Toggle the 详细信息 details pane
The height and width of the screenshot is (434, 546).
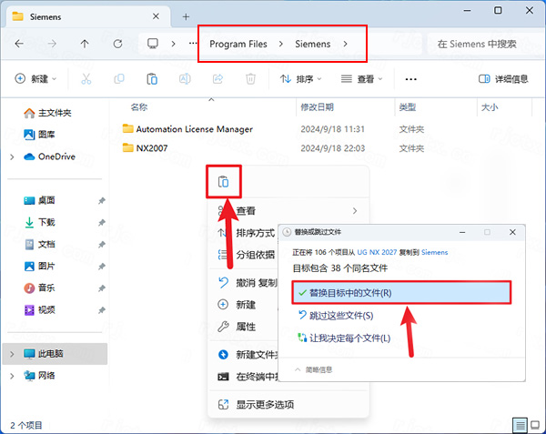[502, 79]
